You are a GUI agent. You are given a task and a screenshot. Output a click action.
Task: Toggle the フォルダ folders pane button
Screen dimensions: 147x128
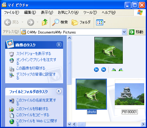(81, 22)
